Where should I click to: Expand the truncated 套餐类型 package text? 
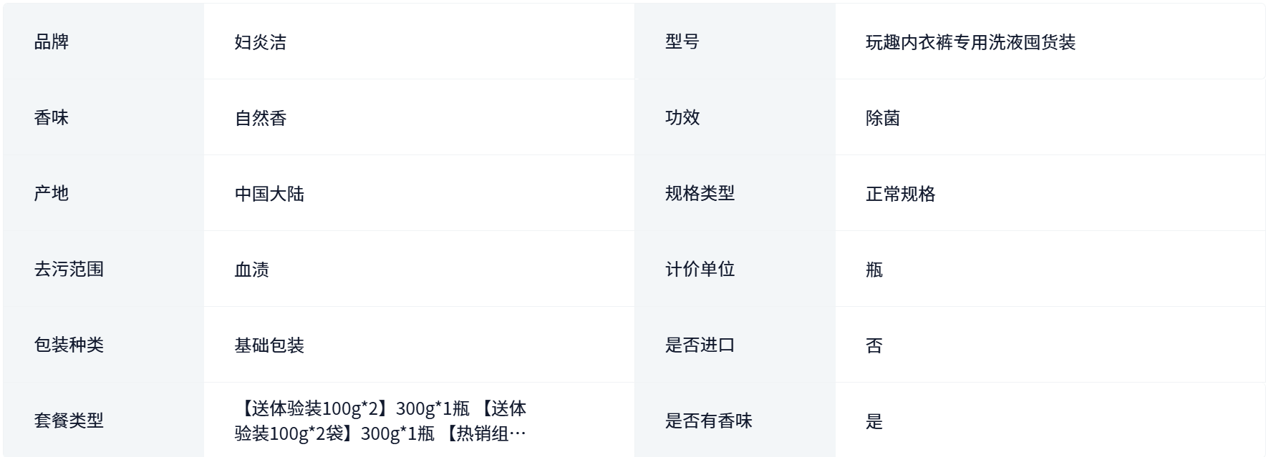coord(381,421)
